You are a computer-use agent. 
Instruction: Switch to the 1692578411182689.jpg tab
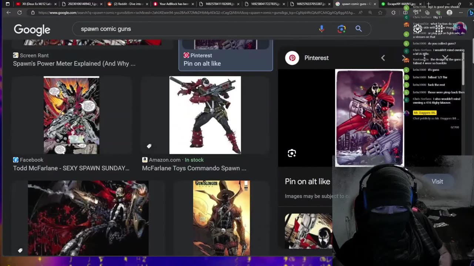click(219, 4)
